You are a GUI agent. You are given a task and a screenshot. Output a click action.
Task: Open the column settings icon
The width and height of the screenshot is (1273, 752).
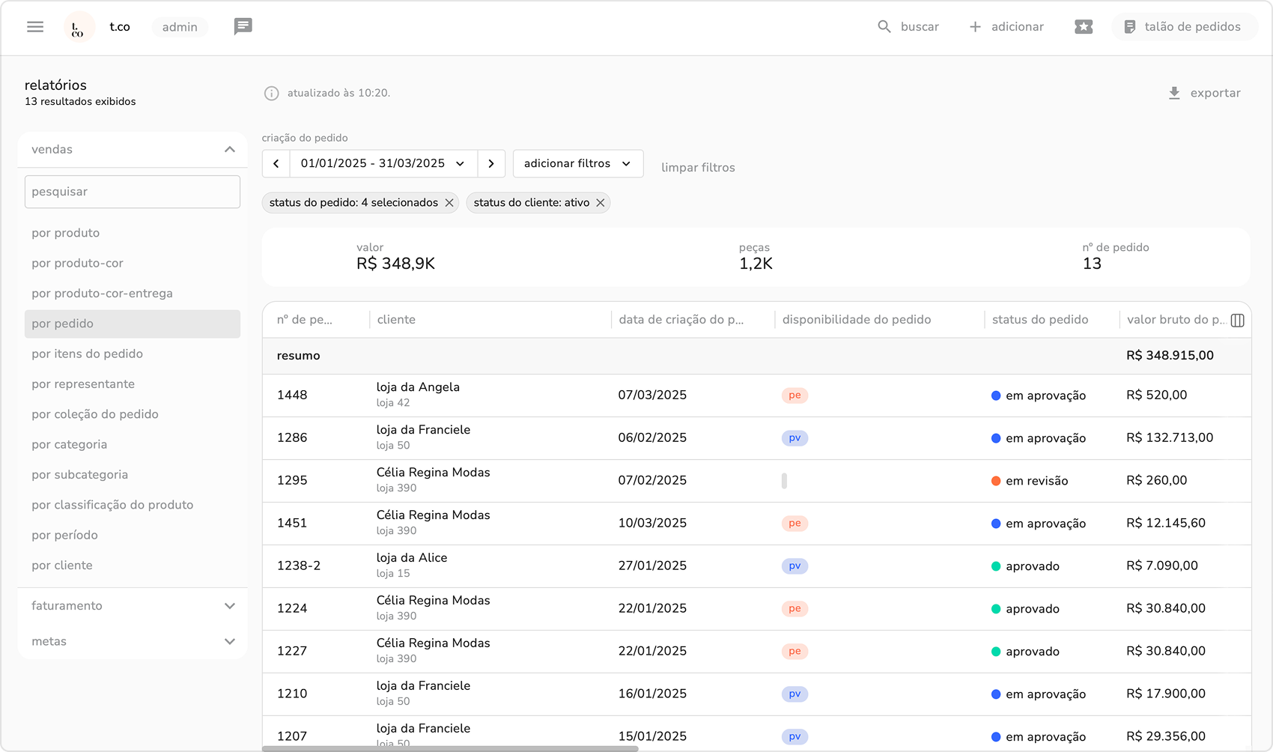[1237, 321]
